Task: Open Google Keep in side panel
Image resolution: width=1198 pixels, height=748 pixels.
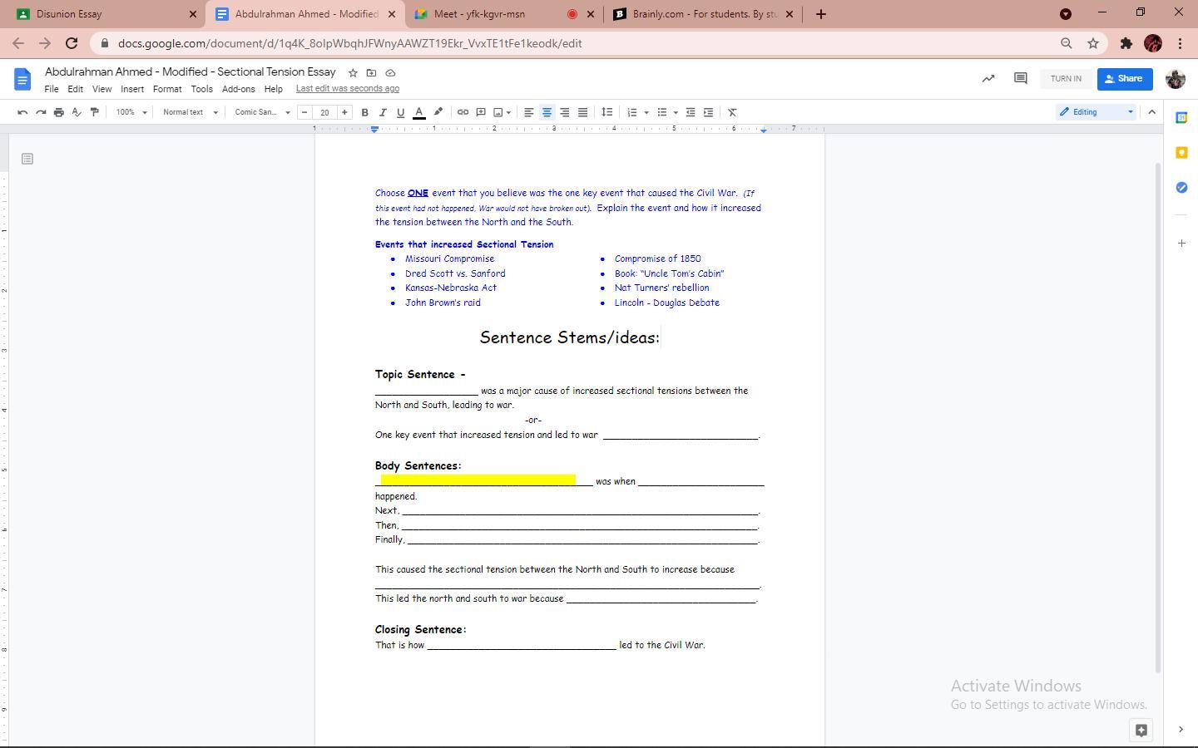Action: (1181, 153)
